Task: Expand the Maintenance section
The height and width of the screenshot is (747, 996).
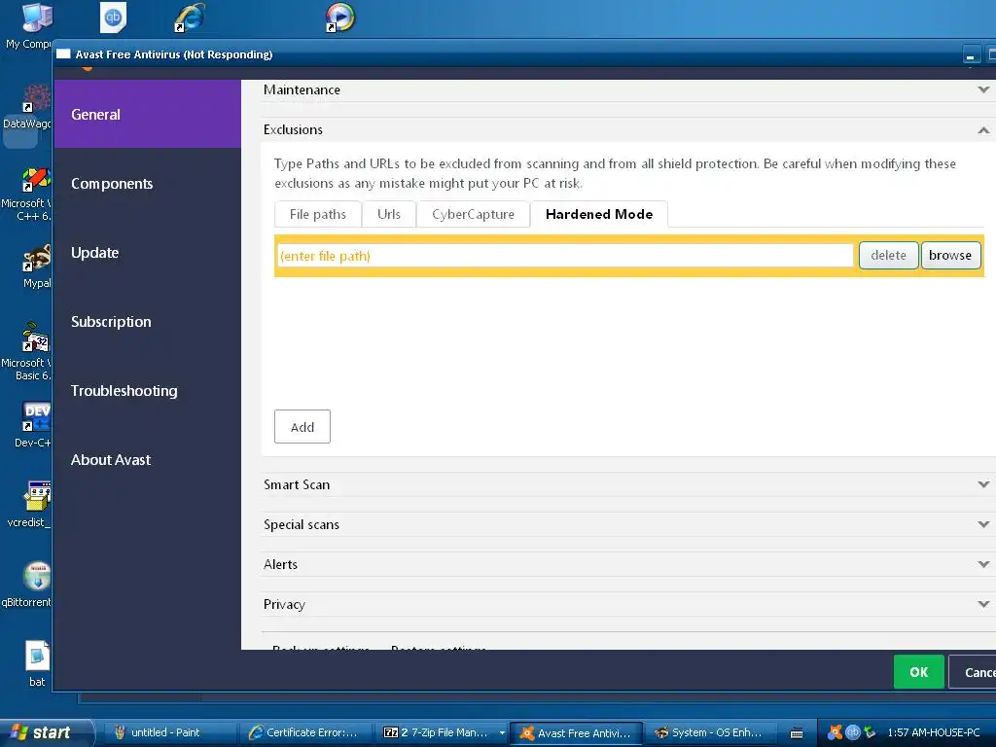Action: pyautogui.click(x=627, y=89)
